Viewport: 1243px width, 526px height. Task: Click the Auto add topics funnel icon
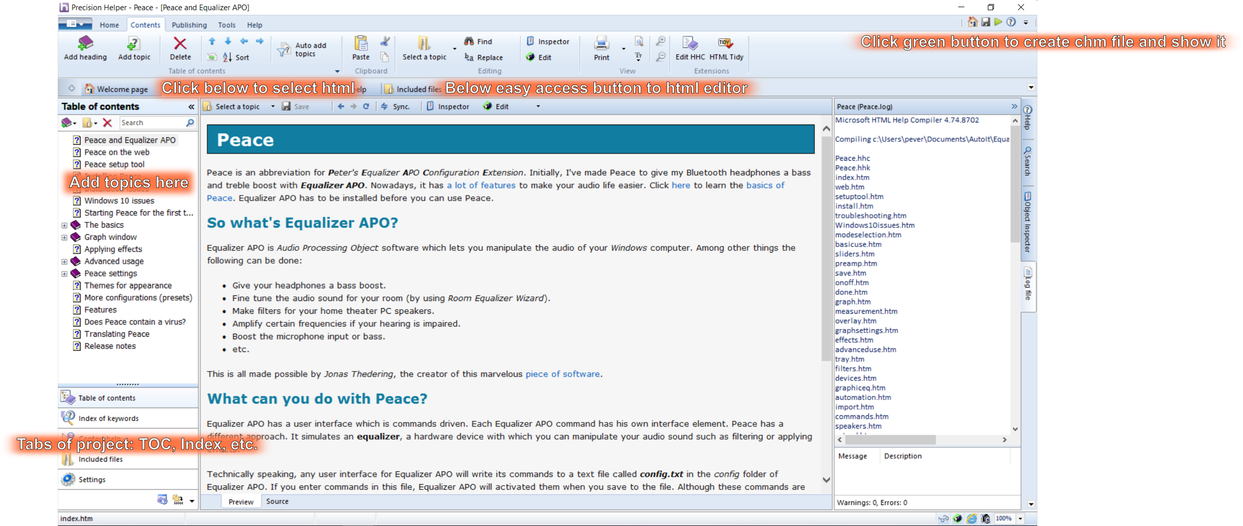tap(284, 50)
